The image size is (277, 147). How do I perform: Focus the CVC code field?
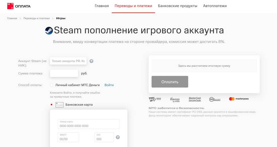(x=104, y=137)
